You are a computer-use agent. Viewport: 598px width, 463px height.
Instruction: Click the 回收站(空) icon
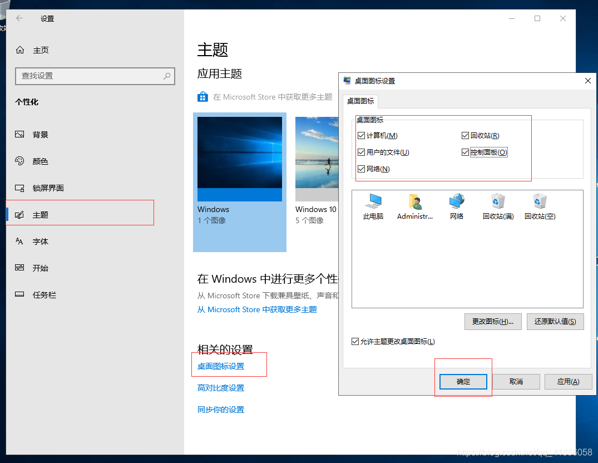click(539, 203)
